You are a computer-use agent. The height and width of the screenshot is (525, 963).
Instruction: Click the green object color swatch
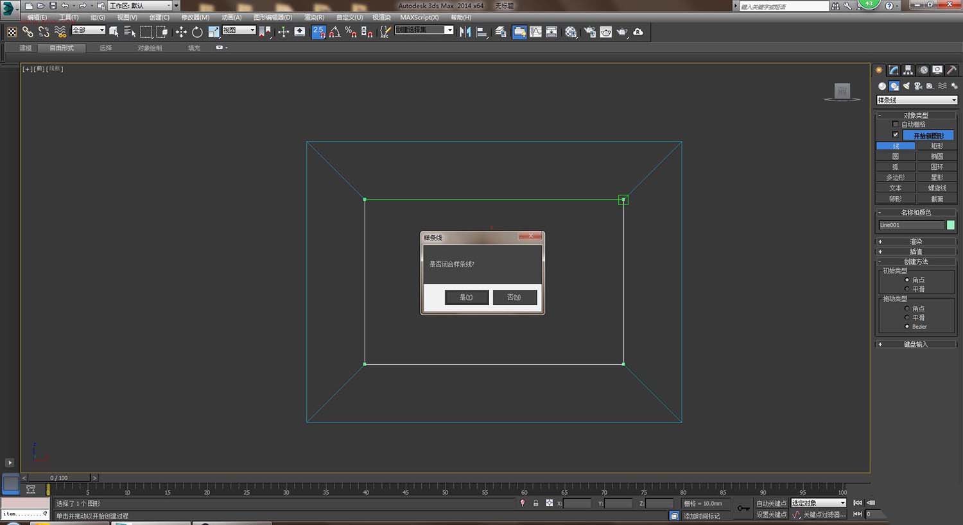point(950,225)
